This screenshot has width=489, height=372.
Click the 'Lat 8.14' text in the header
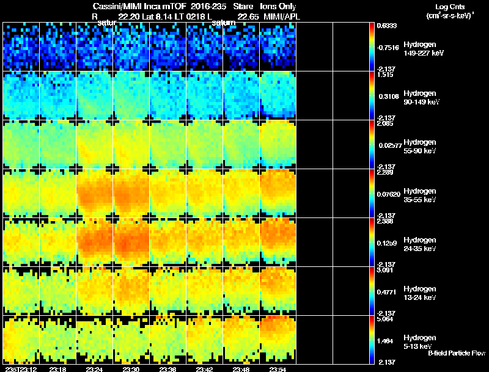[157, 17]
